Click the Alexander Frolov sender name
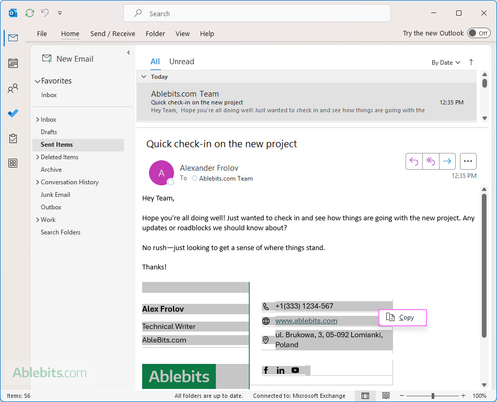This screenshot has width=497, height=402. pyautogui.click(x=209, y=168)
